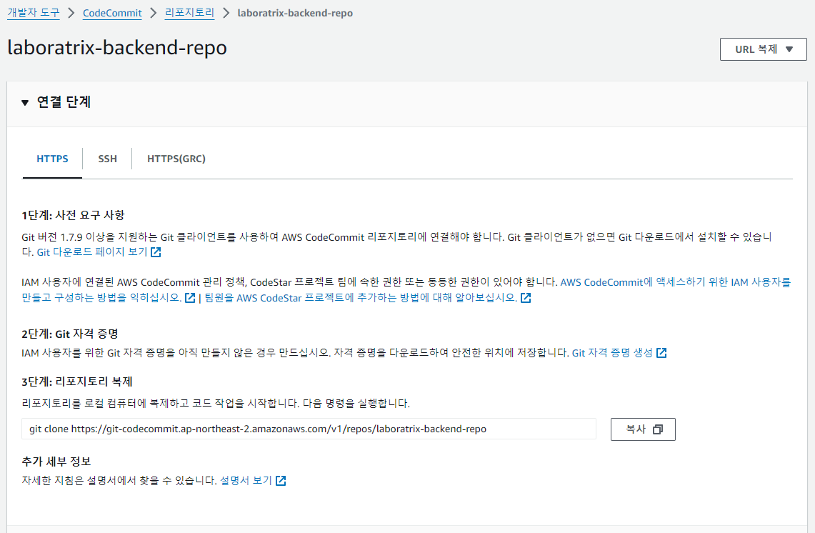
Task: Click the 추가 세부 정보 heading
Action: [56, 462]
